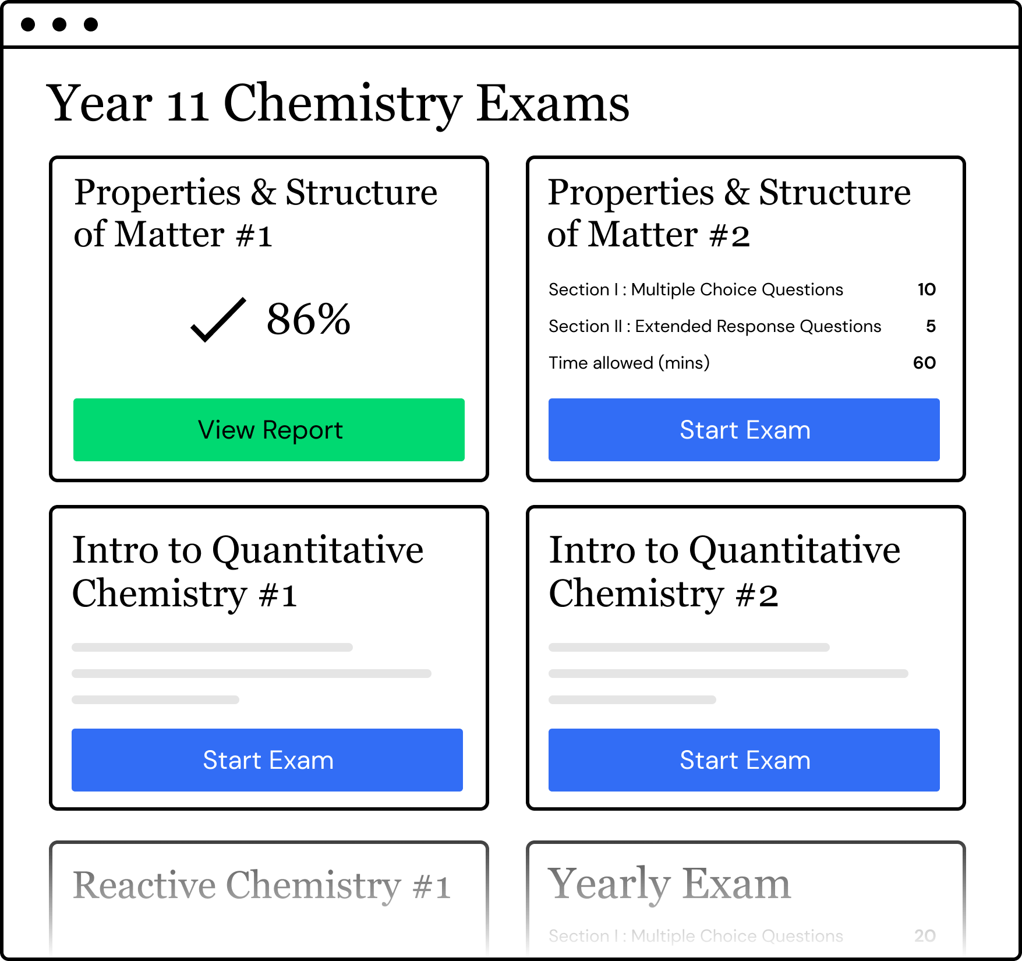Open the Intro to Quantitative Chemistry #1 title

click(247, 571)
